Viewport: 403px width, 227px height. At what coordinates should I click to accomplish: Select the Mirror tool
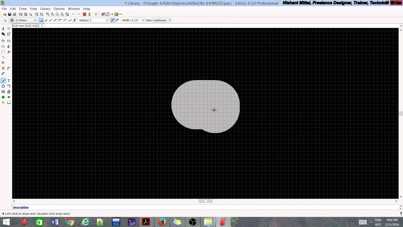point(3,46)
